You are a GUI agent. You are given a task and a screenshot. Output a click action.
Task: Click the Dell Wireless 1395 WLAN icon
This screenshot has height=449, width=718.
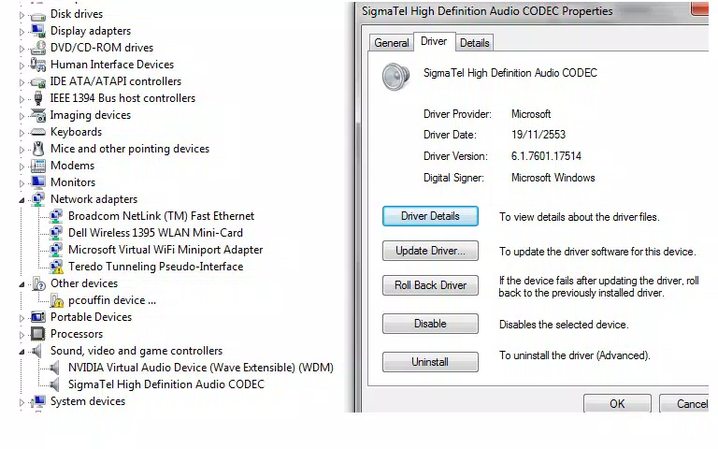pyautogui.click(x=56, y=233)
